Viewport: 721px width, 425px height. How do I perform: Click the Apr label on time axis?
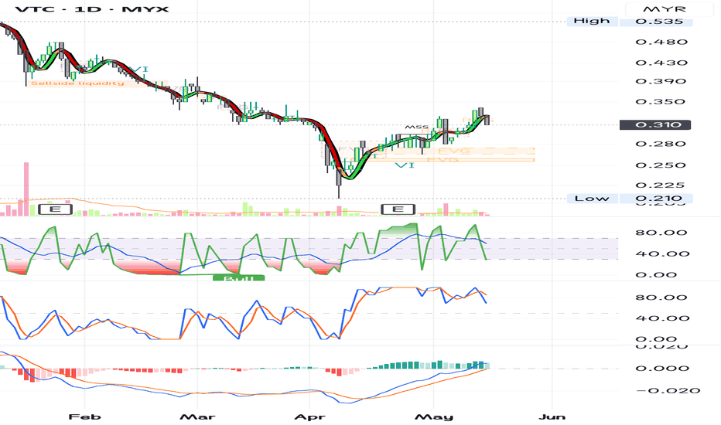(309, 416)
